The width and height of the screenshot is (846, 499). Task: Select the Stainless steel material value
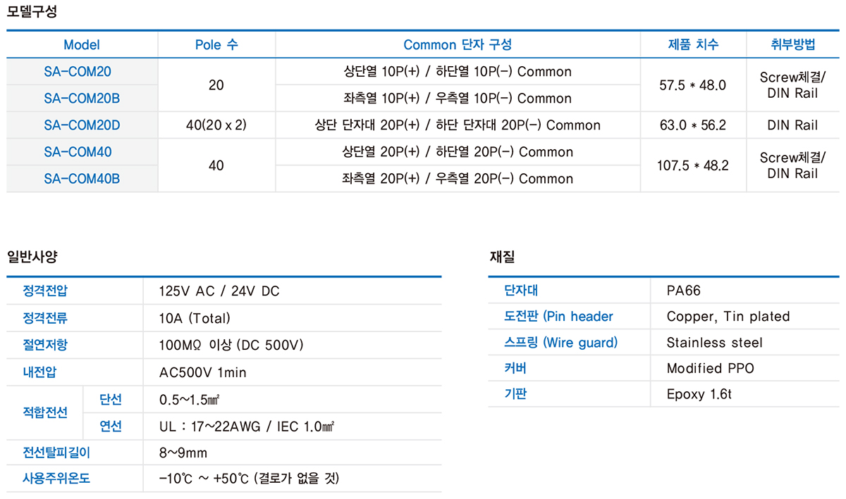714,343
